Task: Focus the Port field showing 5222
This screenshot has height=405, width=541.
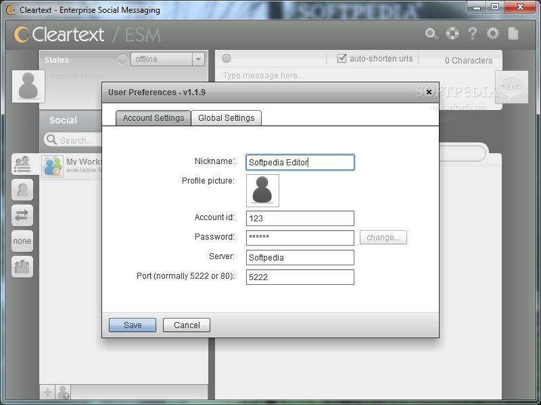Action: point(300,277)
